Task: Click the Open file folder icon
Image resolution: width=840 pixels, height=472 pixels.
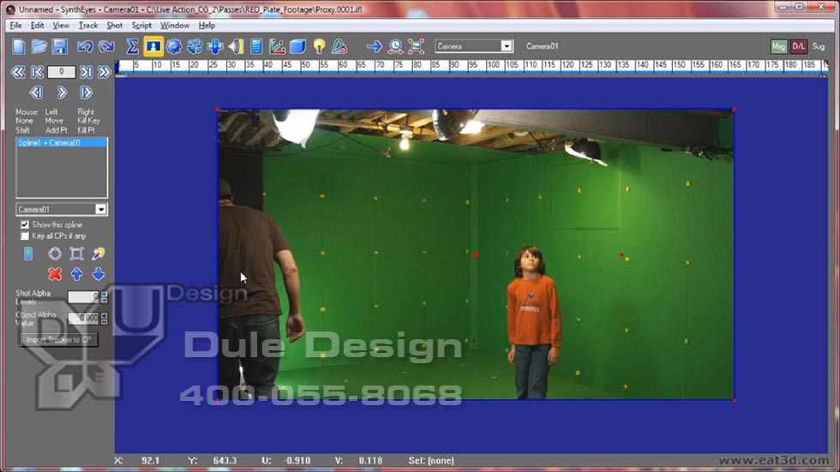Action: (39, 46)
